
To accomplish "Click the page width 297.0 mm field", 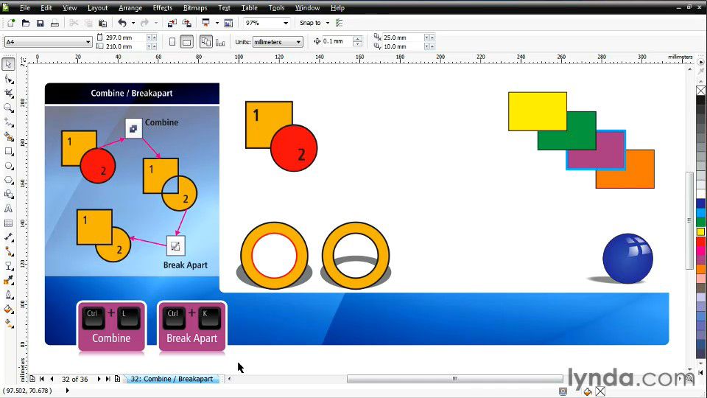I will click(125, 38).
